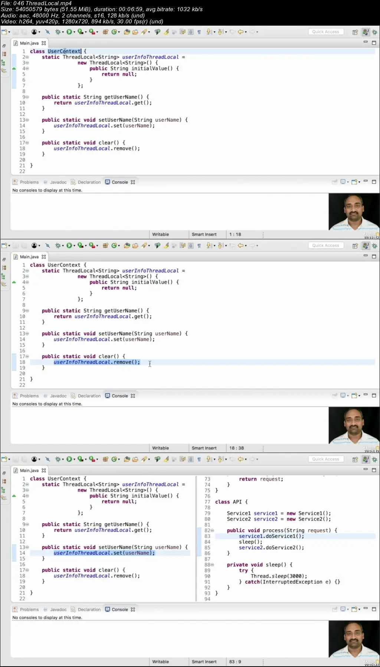This screenshot has width=380, height=667.
Task: Click 'service2.doService2();' line in the third frame
Action: (x=271, y=548)
